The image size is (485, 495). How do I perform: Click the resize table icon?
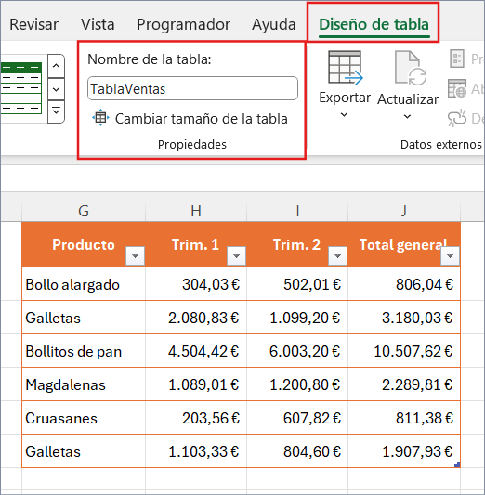(100, 118)
